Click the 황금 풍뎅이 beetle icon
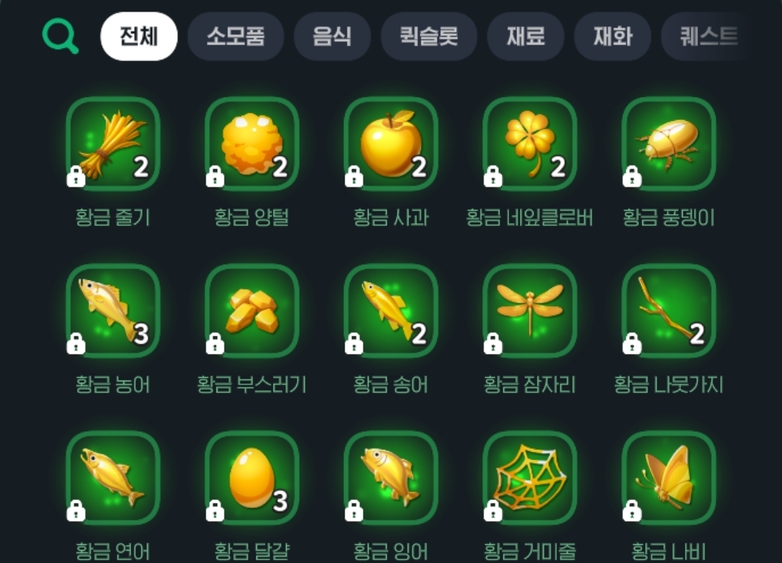 click(x=669, y=144)
